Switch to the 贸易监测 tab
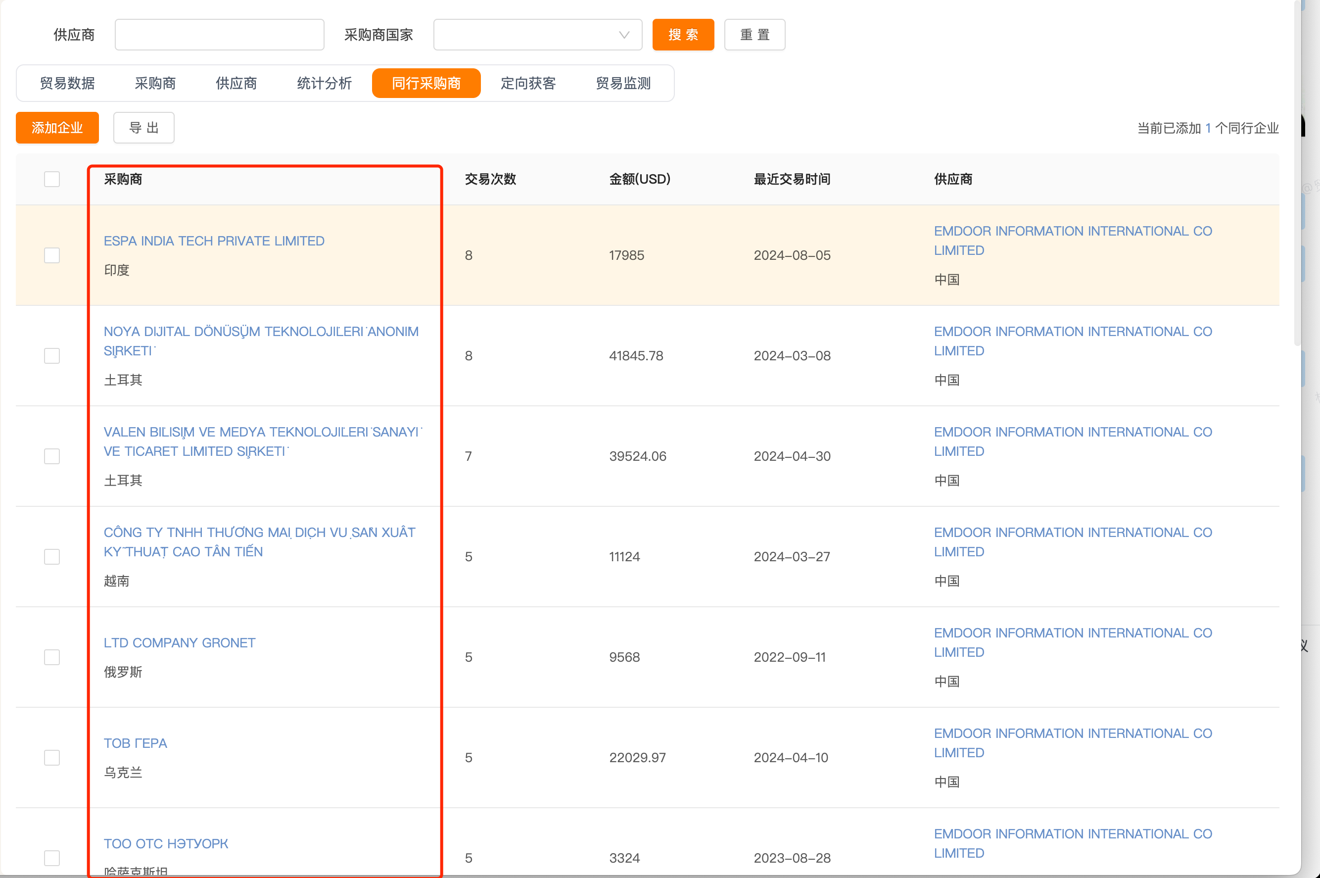The width and height of the screenshot is (1320, 878). (x=623, y=84)
